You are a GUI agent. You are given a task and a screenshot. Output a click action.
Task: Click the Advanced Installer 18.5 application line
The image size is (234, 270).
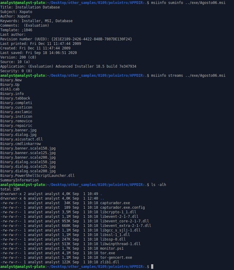point(68,66)
